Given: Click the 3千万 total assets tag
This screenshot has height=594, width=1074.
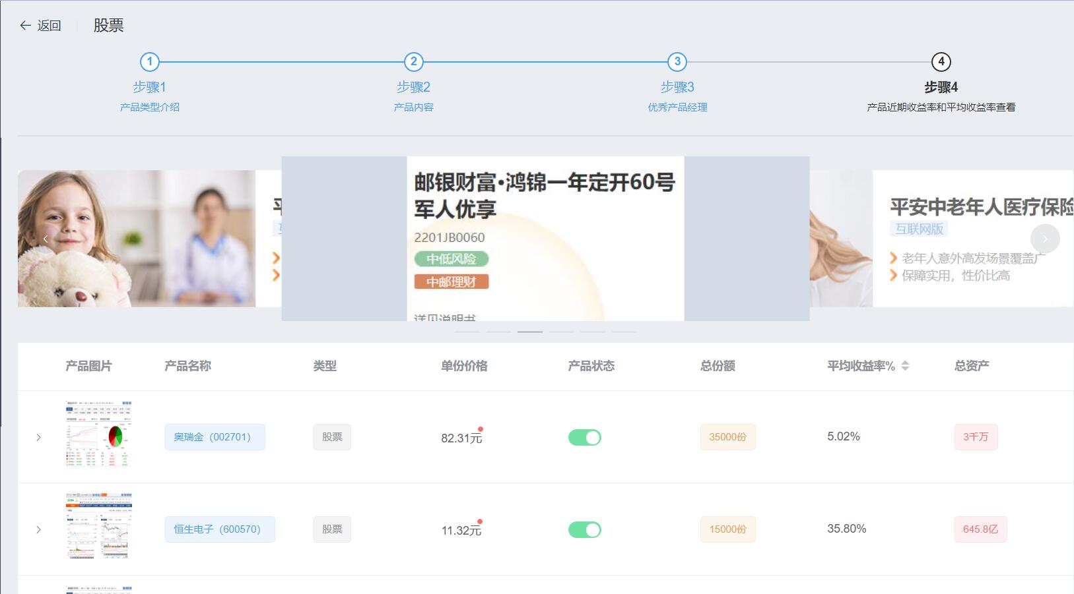Looking at the screenshot, I should click(976, 437).
